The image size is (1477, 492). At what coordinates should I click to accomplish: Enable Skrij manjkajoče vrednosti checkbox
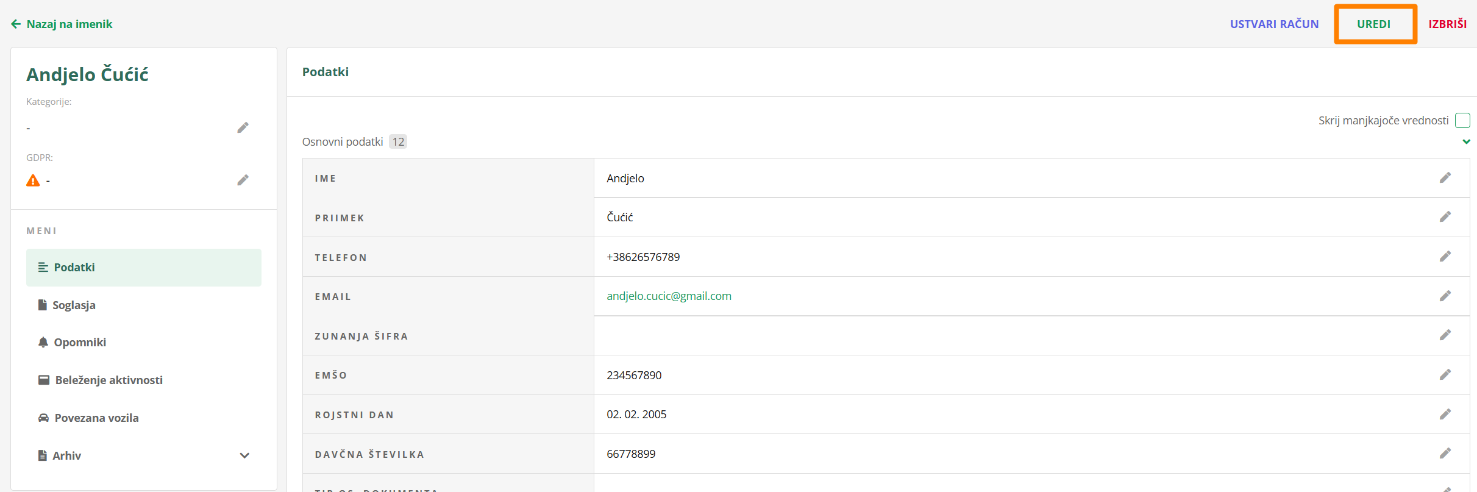[1462, 121]
